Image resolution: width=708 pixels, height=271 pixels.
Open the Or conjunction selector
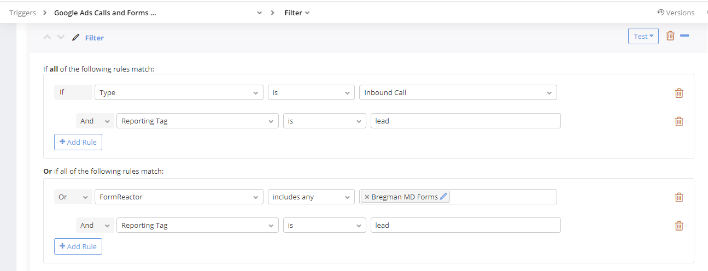73,197
